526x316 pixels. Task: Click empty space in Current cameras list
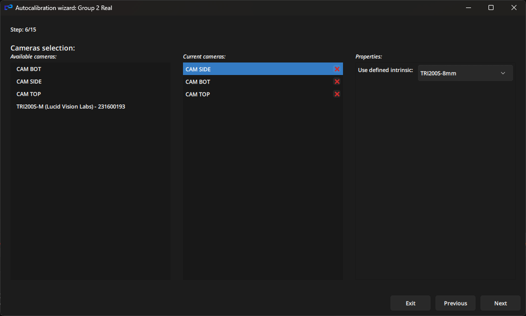coord(262,190)
